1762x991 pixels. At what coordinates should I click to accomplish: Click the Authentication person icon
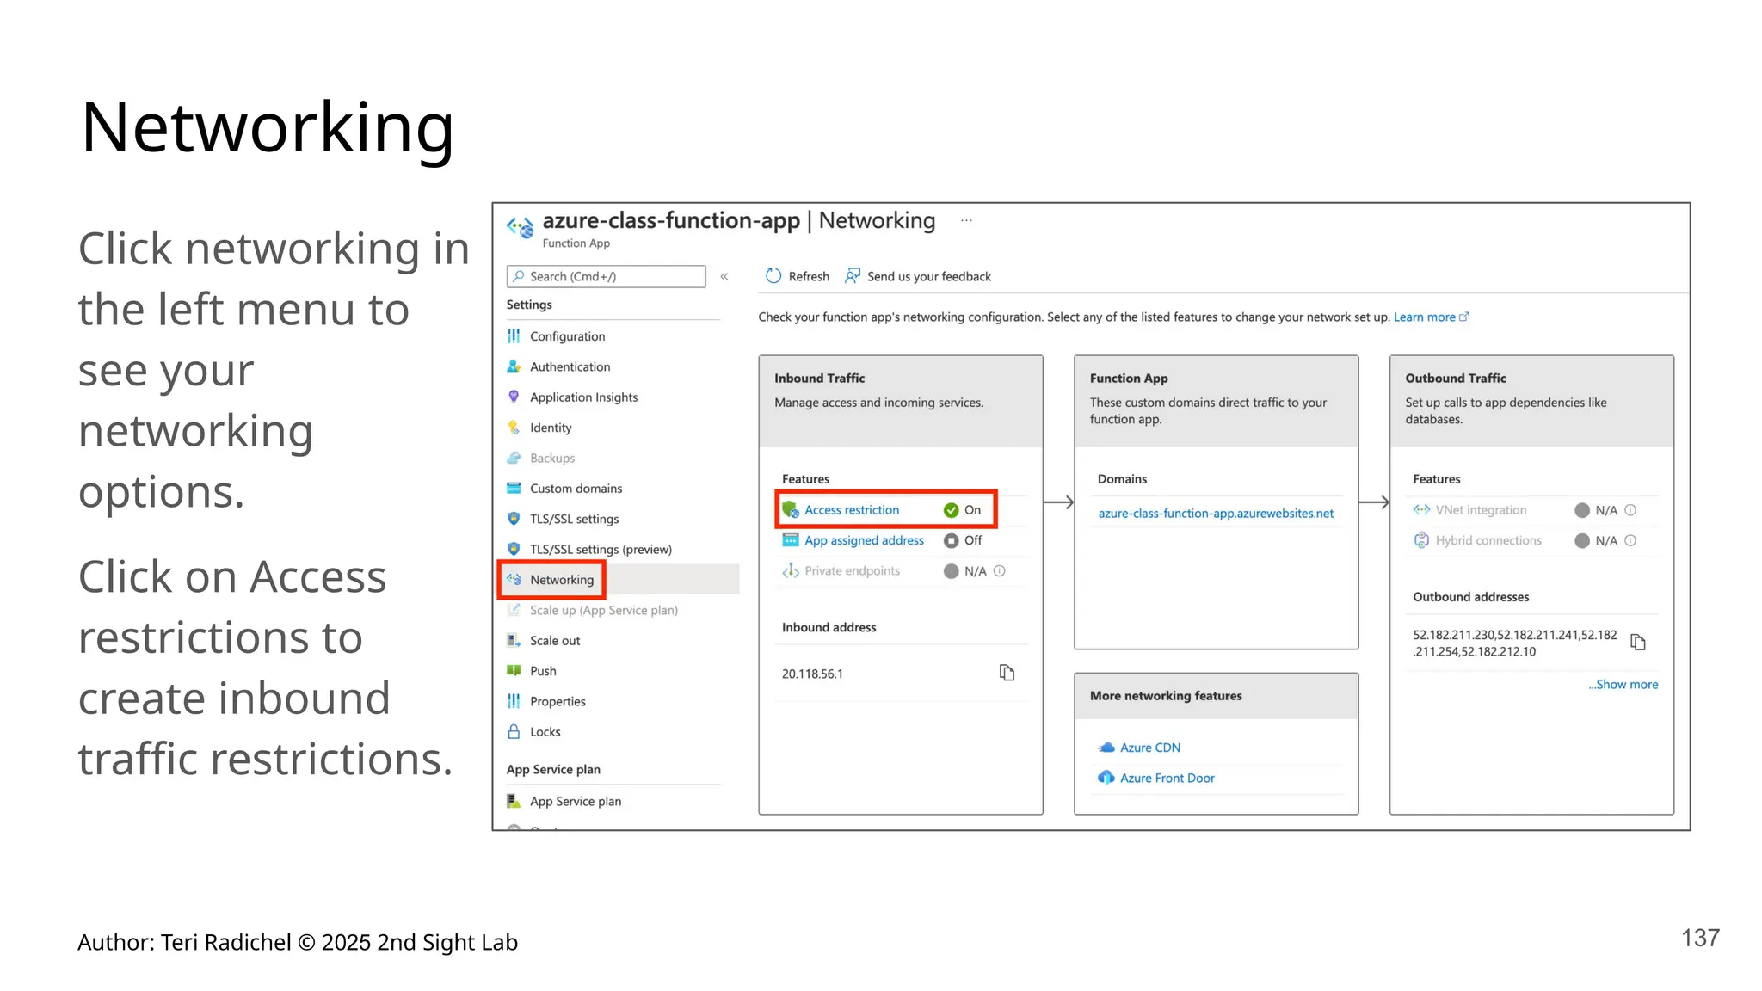[514, 366]
